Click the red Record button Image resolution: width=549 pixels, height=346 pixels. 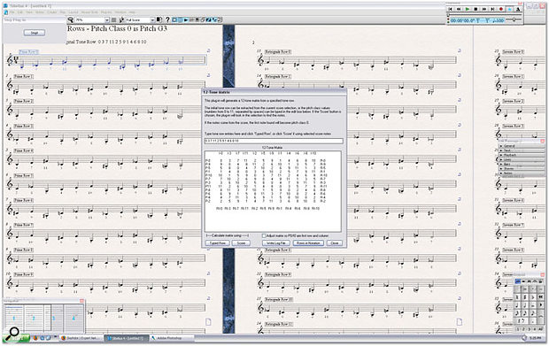click(x=500, y=9)
